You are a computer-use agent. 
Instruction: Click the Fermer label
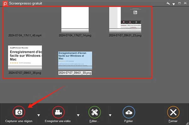point(173,121)
